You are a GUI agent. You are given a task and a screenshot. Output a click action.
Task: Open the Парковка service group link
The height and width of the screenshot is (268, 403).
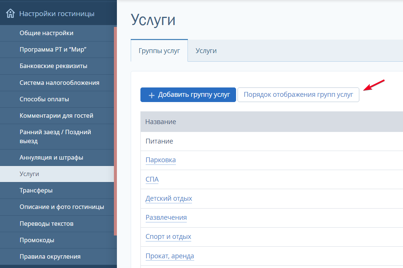point(161,160)
